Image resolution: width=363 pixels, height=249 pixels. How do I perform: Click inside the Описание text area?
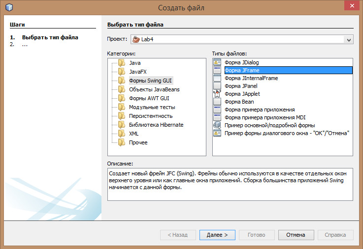point(230,184)
